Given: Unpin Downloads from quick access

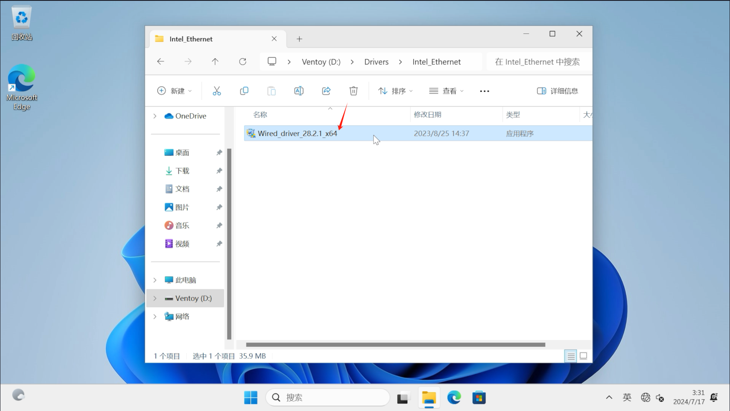Looking at the screenshot, I should pos(219,171).
